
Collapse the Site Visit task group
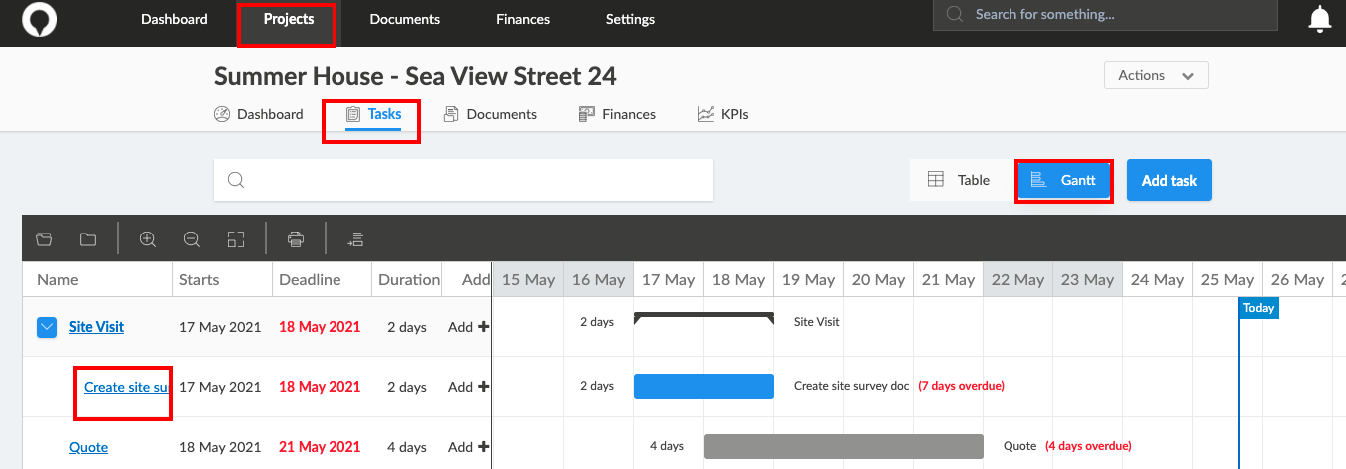tap(47, 327)
